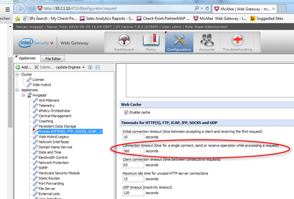294x199 pixels.
Task: Collapse the Cluster tree node
Action: pyautogui.click(x=17, y=75)
